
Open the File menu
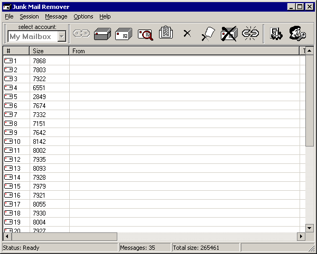(x=9, y=16)
